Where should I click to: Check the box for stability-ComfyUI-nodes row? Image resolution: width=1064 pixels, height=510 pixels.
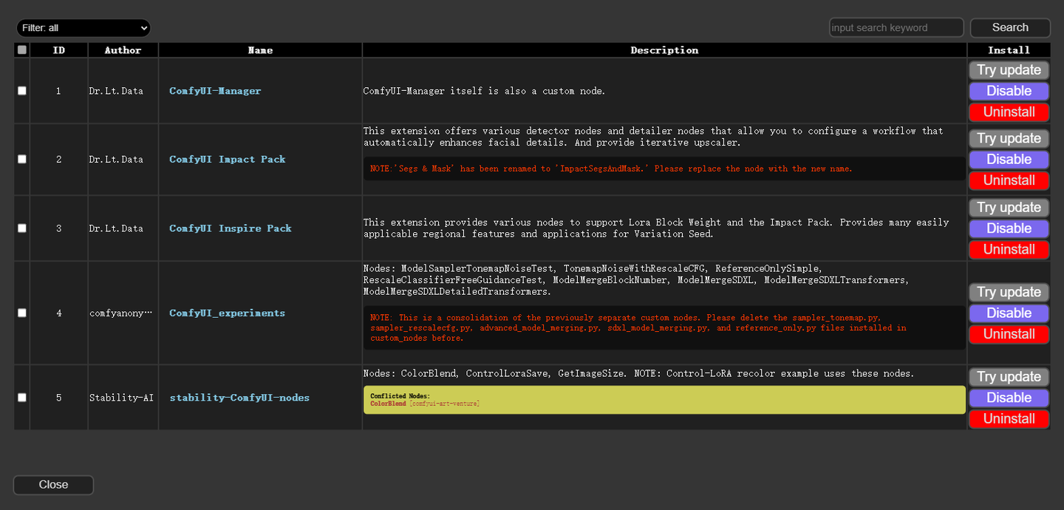(22, 398)
